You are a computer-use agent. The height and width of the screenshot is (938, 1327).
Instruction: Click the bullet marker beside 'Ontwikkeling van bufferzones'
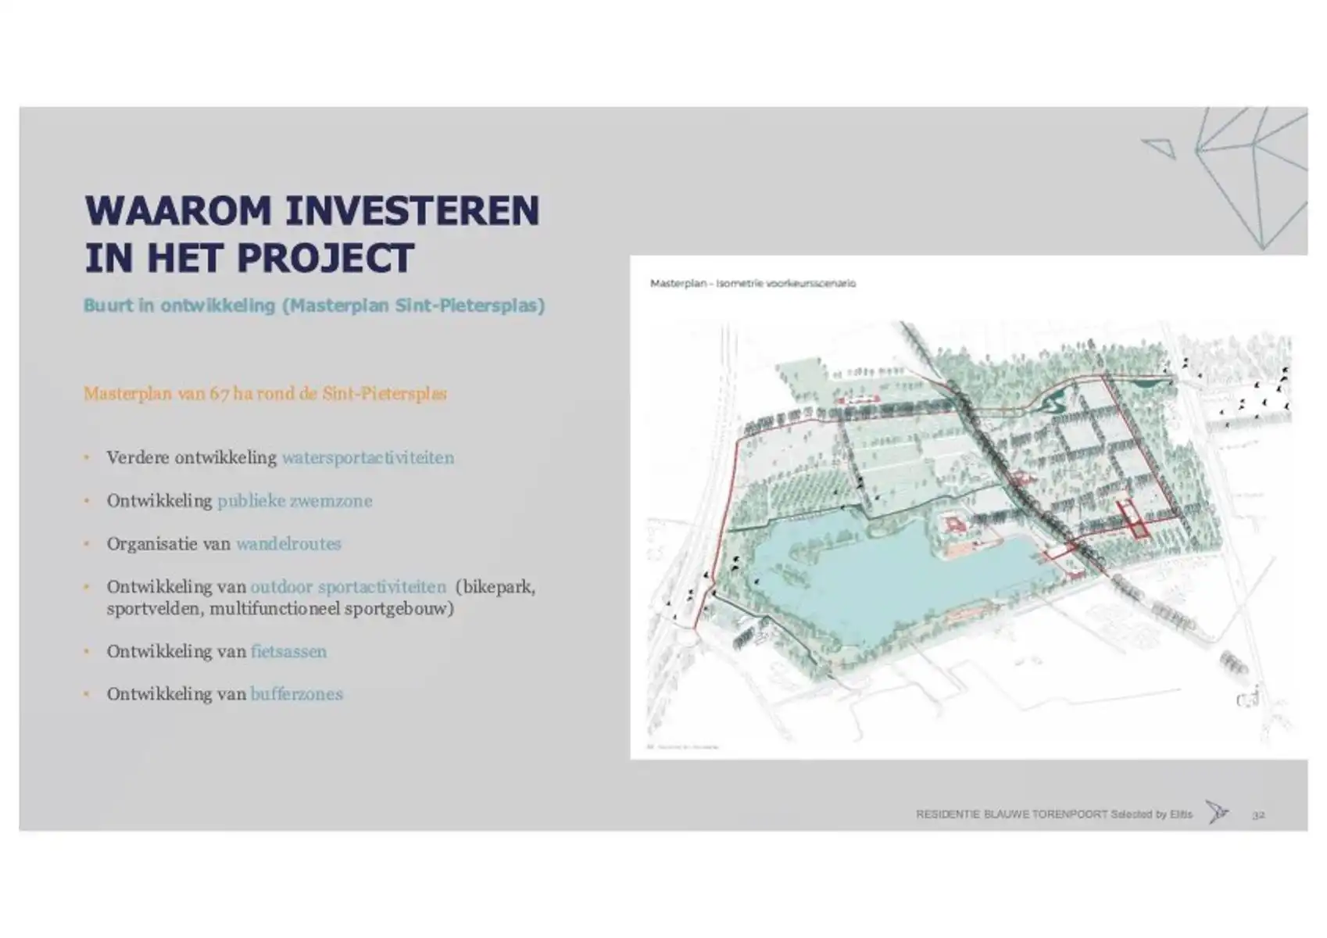coord(88,693)
